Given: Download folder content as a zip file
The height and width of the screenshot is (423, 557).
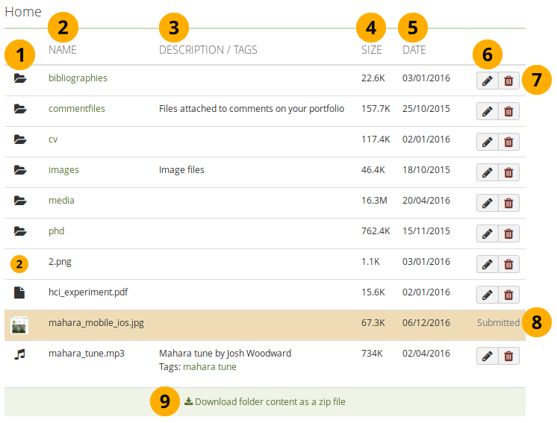Looking at the screenshot, I should pyautogui.click(x=265, y=401).
